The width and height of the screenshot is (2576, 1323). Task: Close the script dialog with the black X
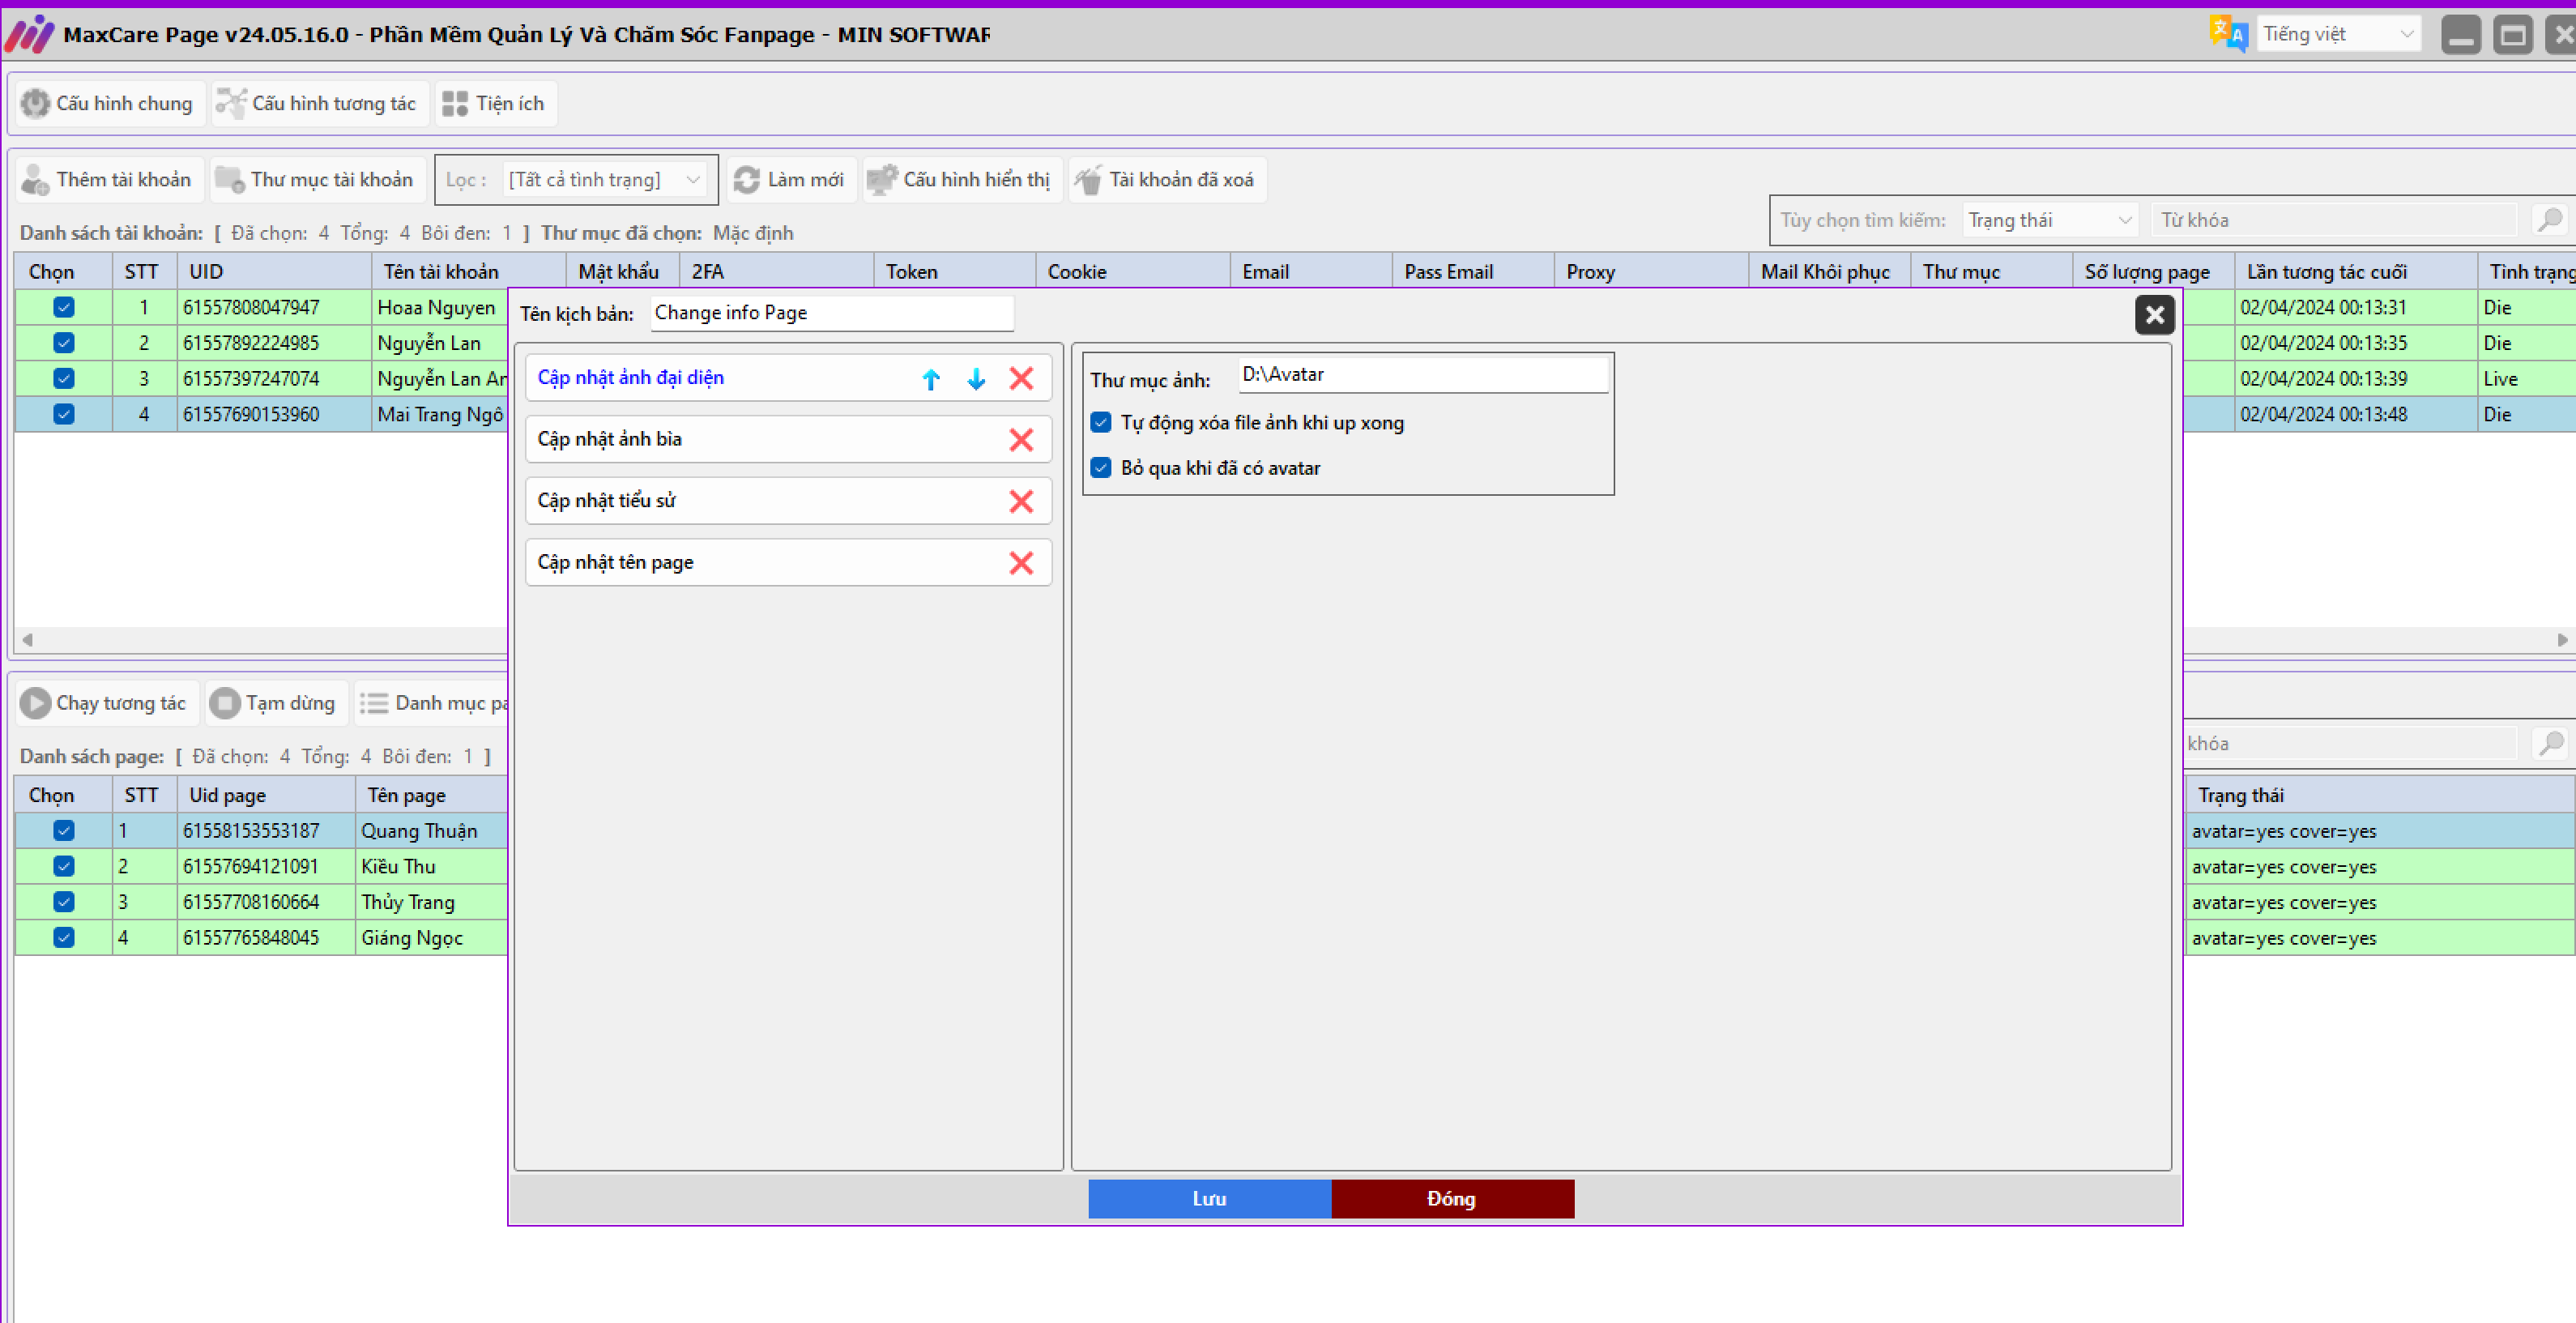[x=2154, y=315]
